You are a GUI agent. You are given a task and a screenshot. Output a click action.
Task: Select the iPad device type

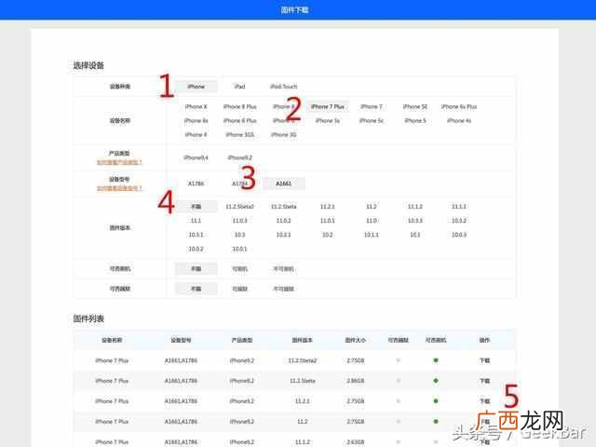(x=240, y=87)
